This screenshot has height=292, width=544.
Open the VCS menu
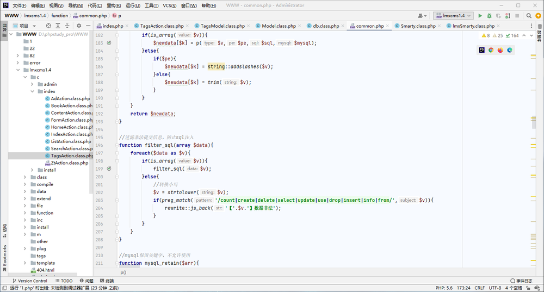click(x=170, y=5)
